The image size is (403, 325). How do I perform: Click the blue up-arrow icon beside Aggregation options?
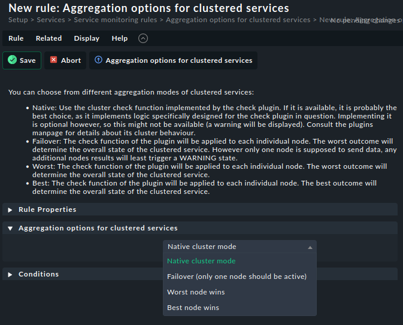click(99, 60)
